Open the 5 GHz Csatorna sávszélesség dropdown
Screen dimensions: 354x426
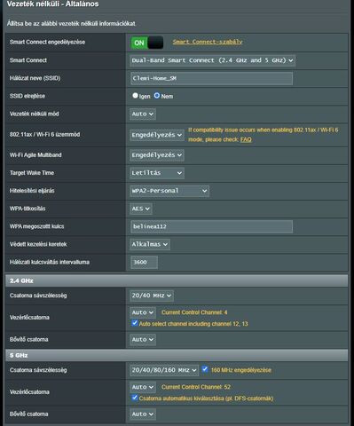164,370
